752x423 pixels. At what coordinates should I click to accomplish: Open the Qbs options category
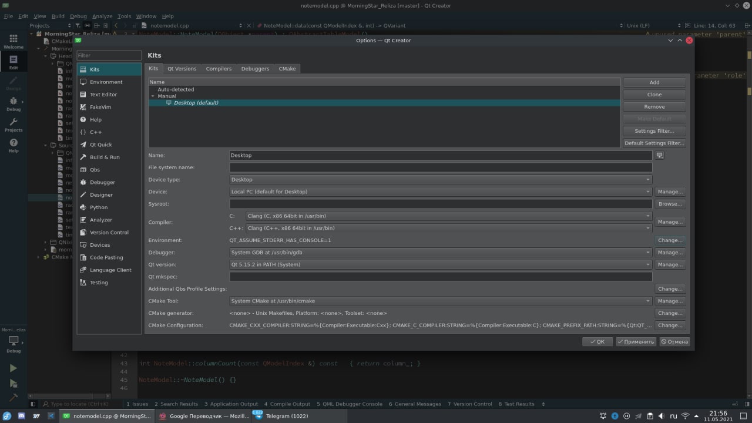109,170
